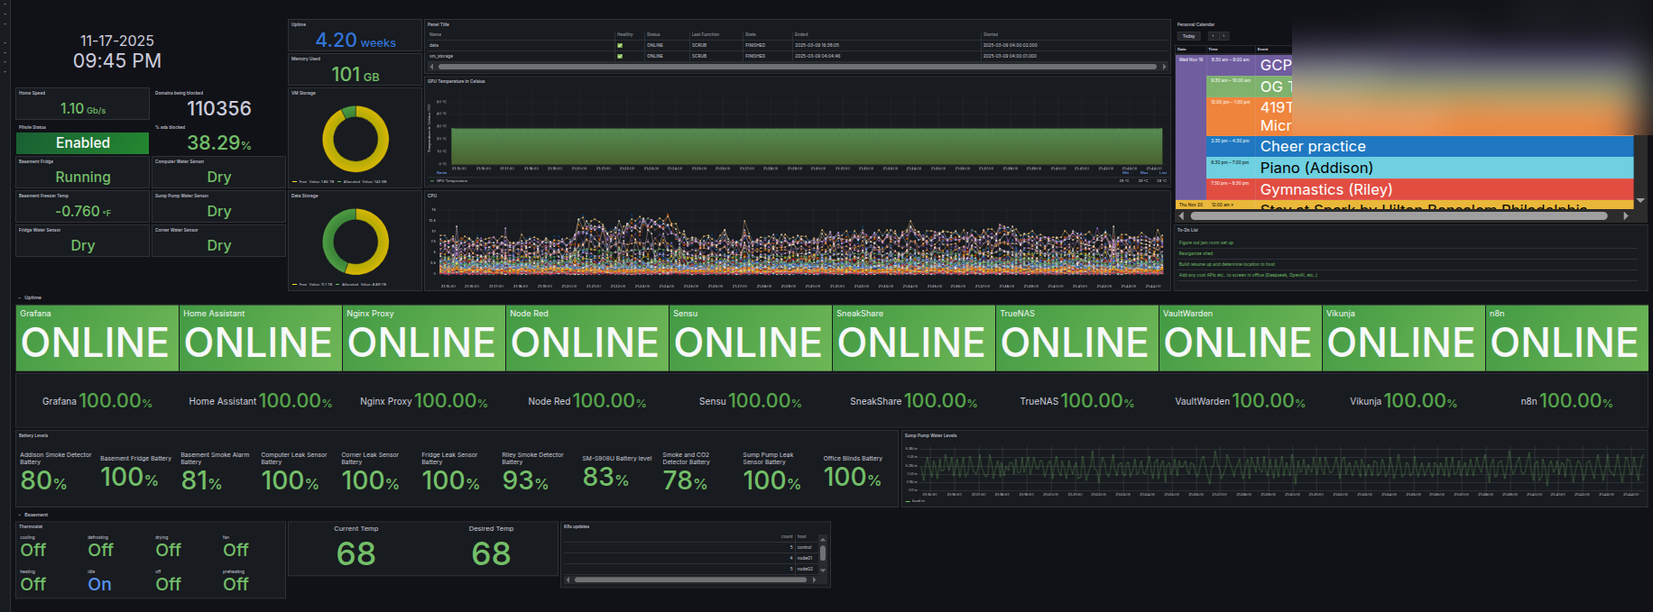Sort pool table by Status column
This screenshot has height=612, width=1653.
coord(653,34)
